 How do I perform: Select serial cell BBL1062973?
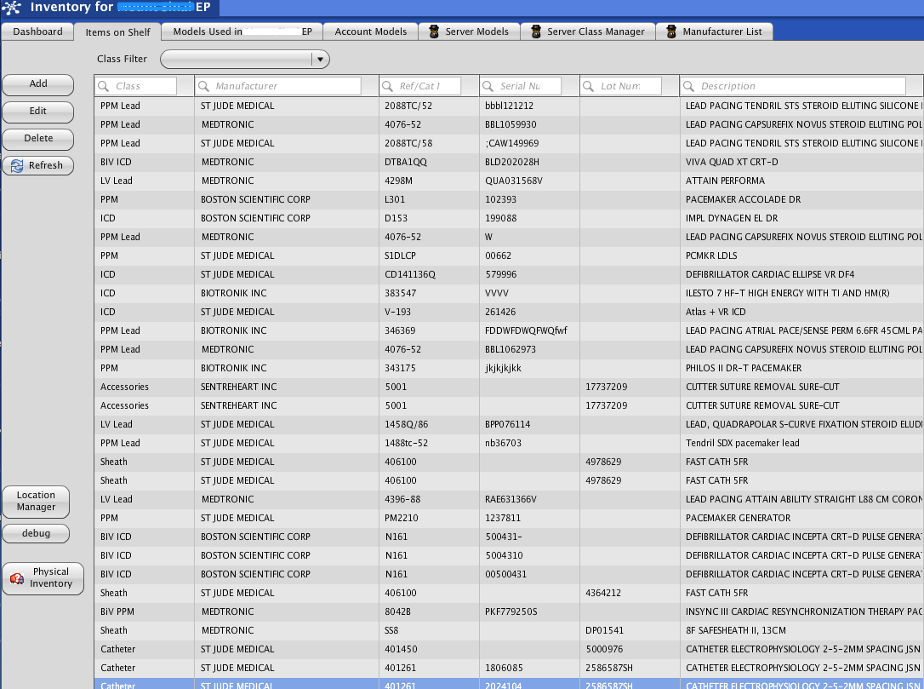tap(510, 350)
